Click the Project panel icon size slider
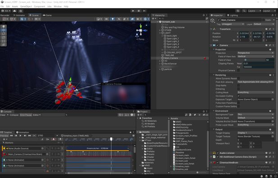Screen dimensions: 278x178 click(197, 172)
